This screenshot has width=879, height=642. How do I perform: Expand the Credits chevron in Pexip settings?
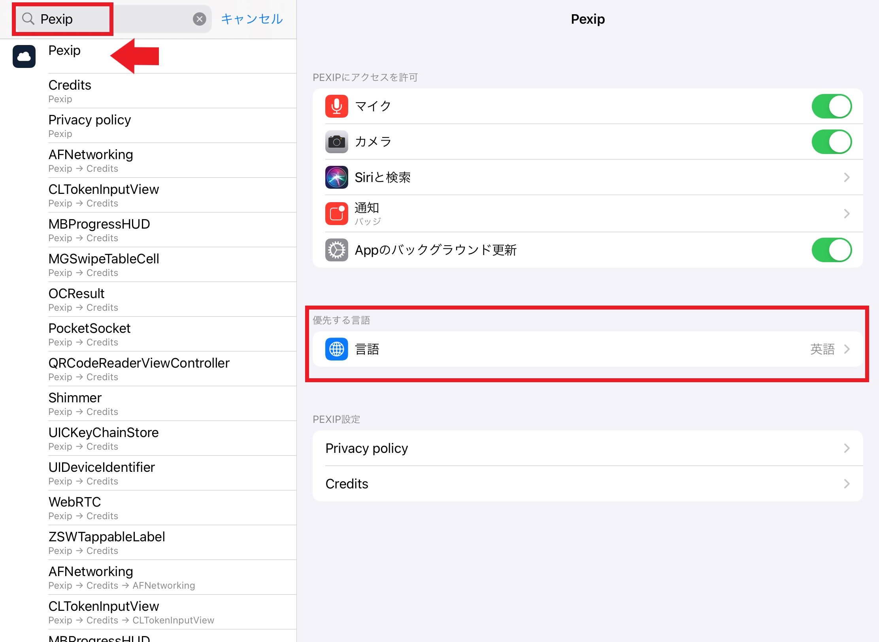tap(847, 484)
